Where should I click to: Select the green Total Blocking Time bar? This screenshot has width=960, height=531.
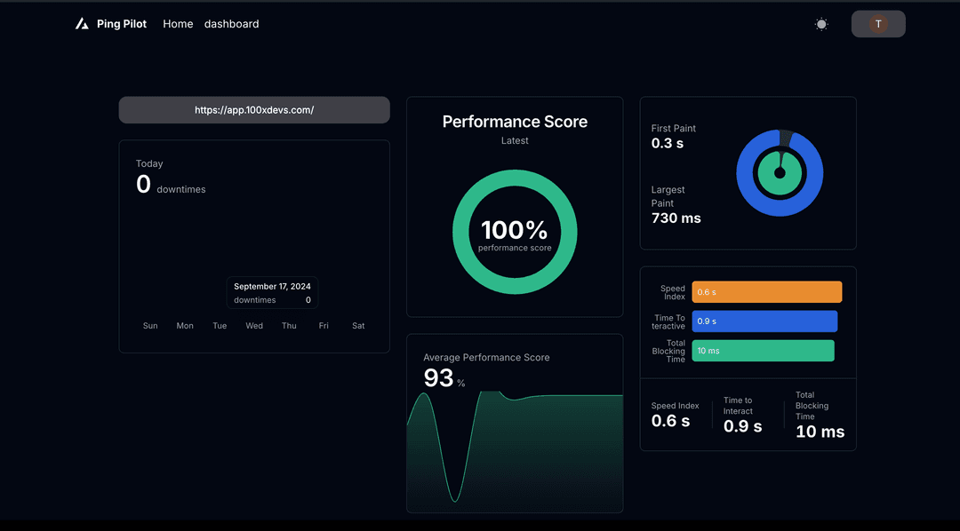(763, 351)
